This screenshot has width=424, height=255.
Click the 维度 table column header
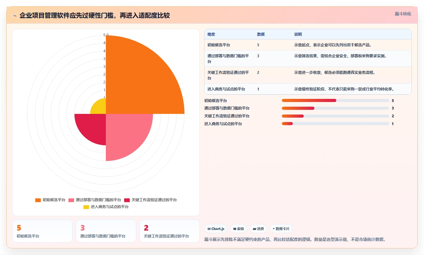tap(211, 34)
